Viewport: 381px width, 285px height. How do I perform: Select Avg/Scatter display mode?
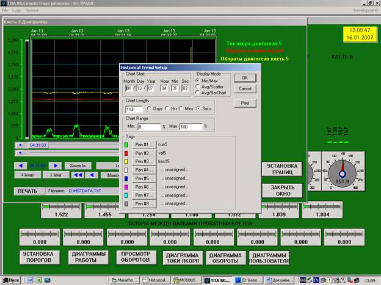click(x=198, y=86)
